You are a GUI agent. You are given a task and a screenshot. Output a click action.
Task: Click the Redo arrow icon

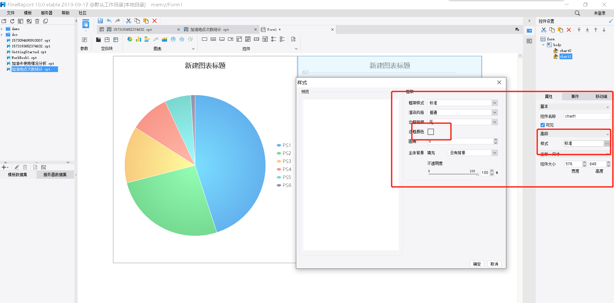[x=118, y=21]
